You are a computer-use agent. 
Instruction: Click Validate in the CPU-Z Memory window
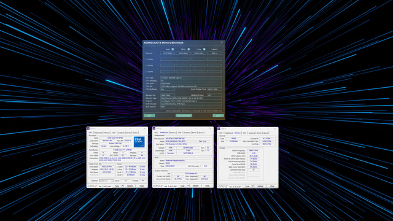[260, 186]
